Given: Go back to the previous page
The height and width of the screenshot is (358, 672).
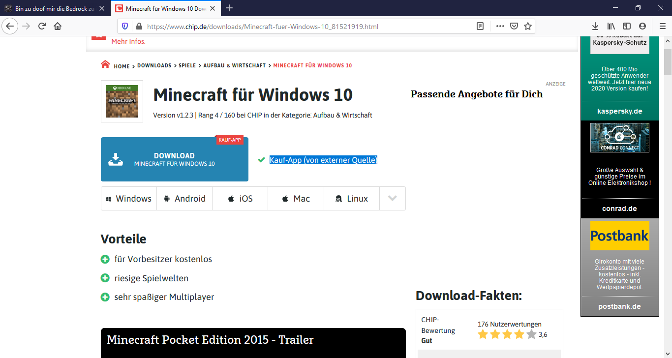Looking at the screenshot, I should [x=10, y=26].
